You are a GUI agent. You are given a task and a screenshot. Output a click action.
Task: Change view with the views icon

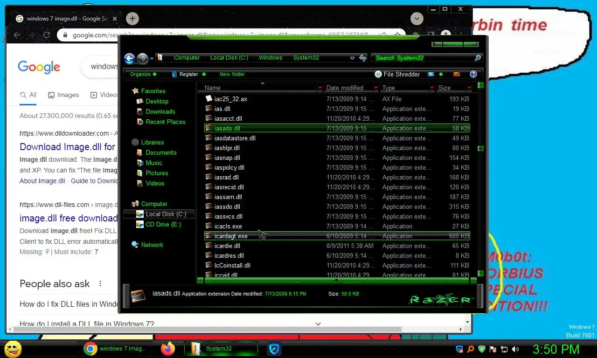pyautogui.click(x=431, y=74)
